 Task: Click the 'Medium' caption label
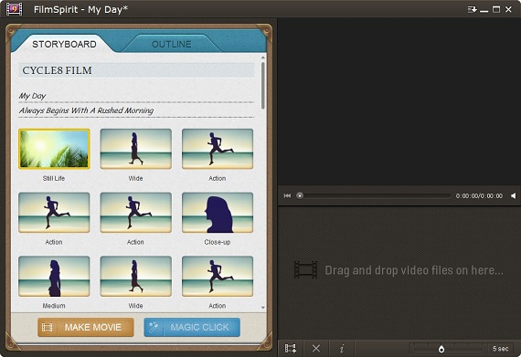click(54, 306)
